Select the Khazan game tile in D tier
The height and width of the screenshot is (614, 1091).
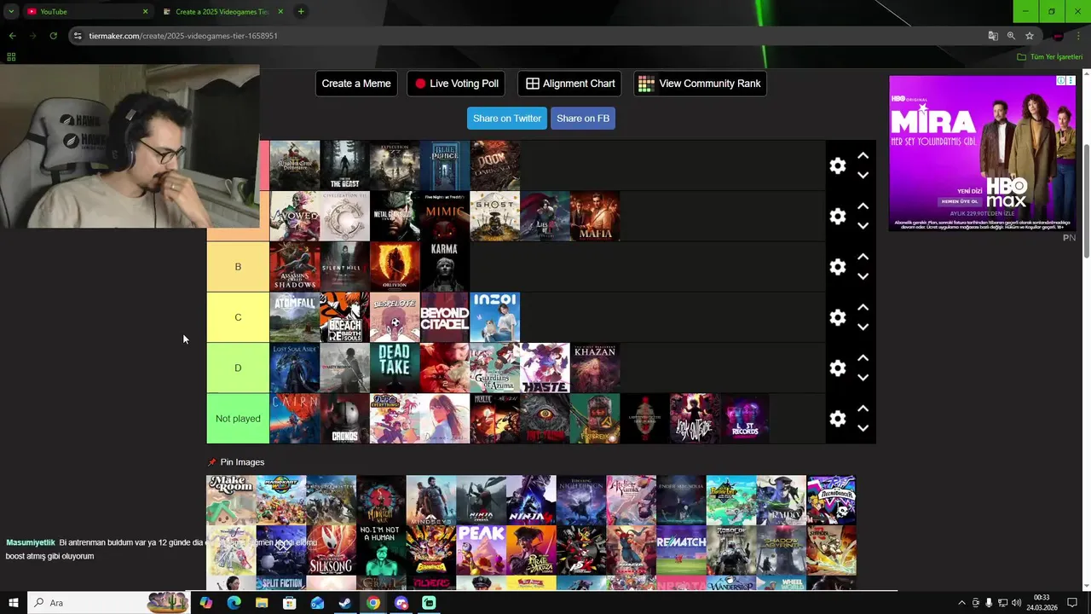click(595, 368)
